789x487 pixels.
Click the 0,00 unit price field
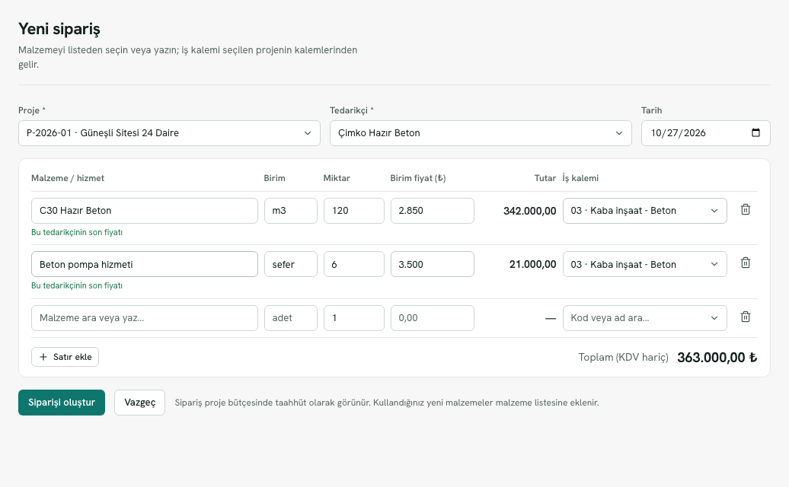pyautogui.click(x=433, y=318)
